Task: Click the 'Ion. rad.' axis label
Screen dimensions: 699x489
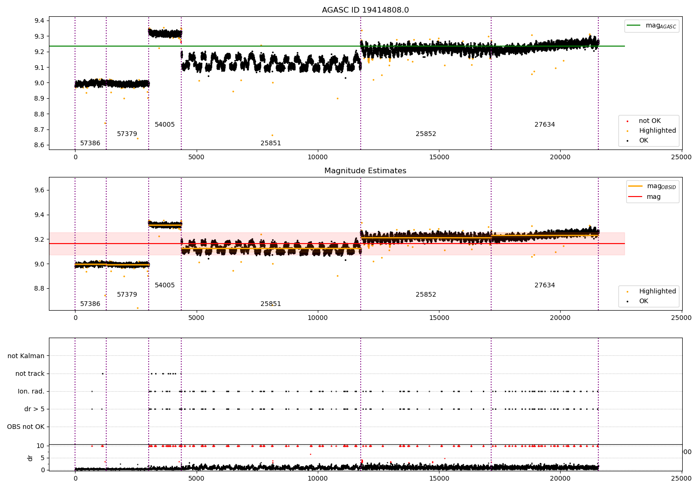Action: click(x=31, y=392)
